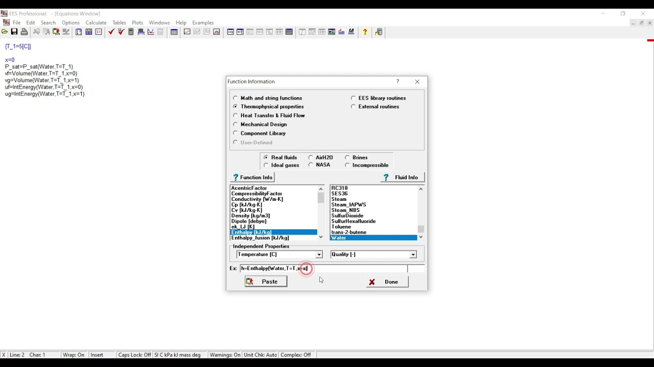
Task: Click the Solve Table toolbar icon
Action: (x=141, y=32)
